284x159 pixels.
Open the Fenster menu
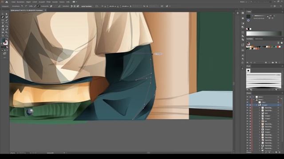coord(62,2)
